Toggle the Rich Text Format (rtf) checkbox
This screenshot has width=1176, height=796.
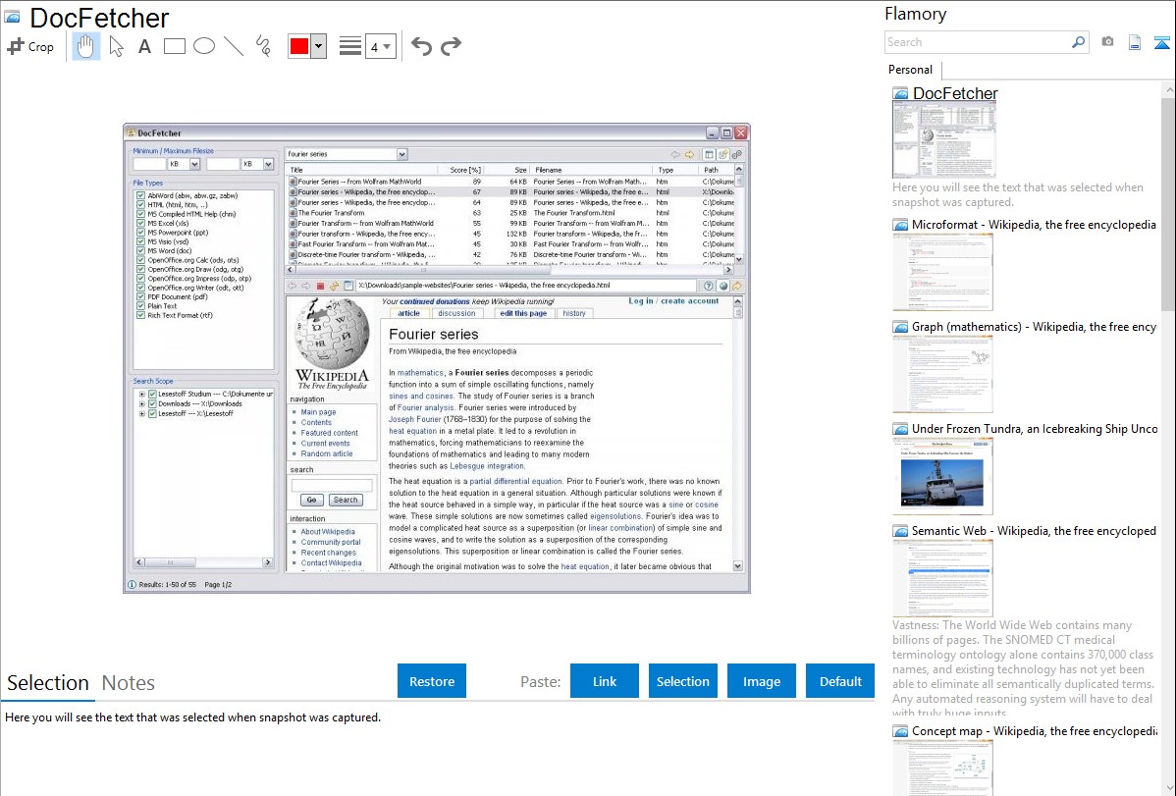[x=140, y=315]
